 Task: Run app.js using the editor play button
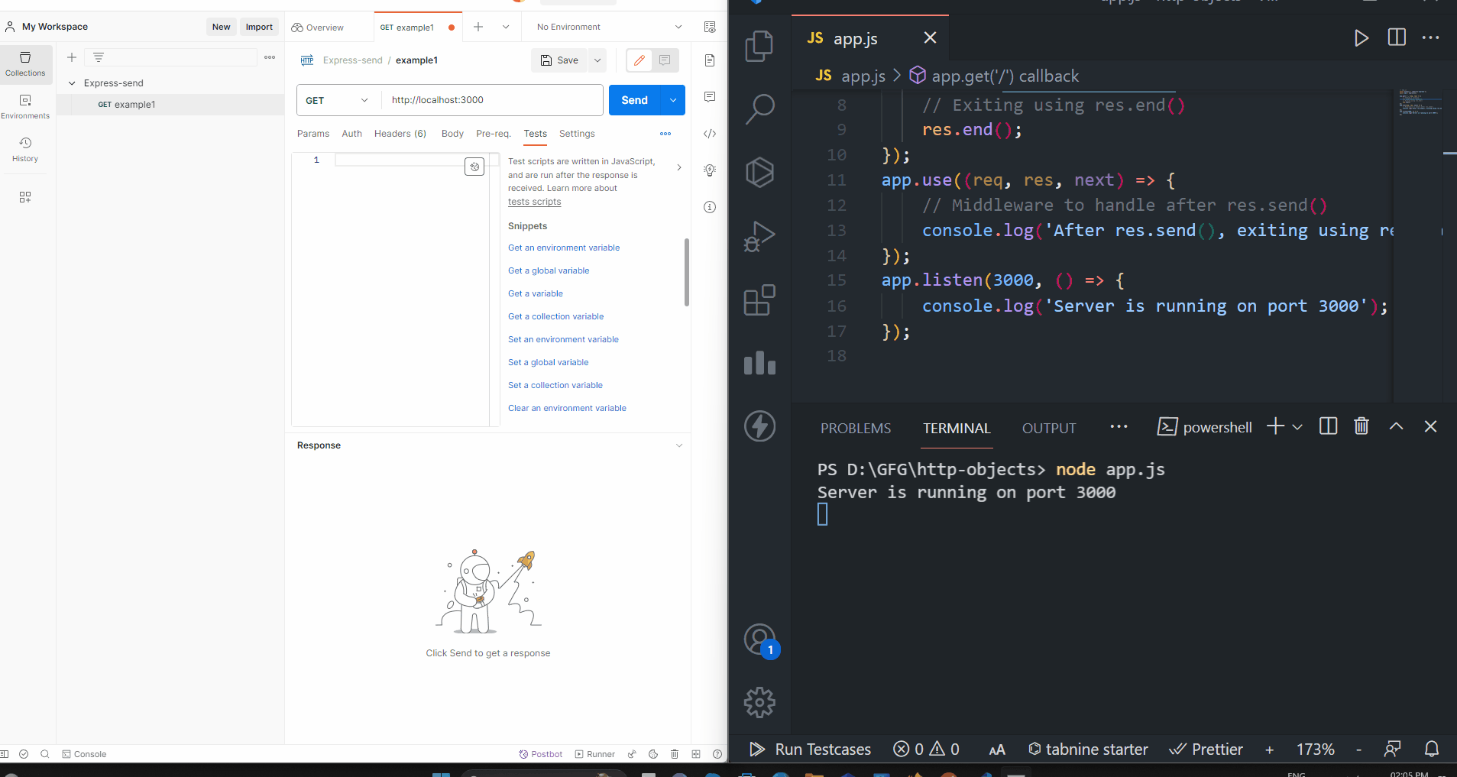click(x=1362, y=37)
